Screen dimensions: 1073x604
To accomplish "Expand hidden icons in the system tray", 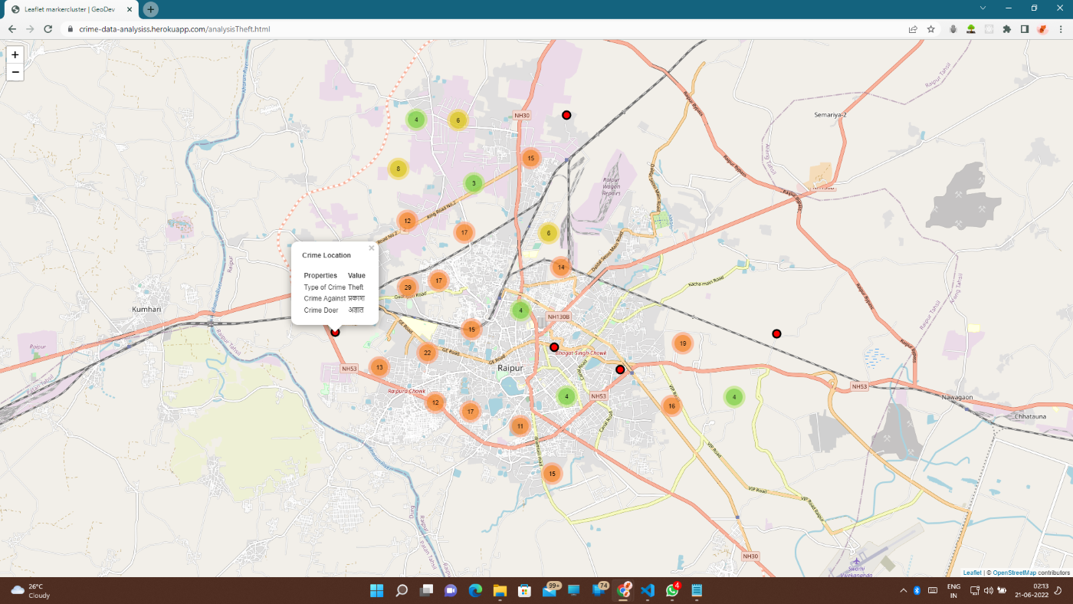I will point(903,590).
